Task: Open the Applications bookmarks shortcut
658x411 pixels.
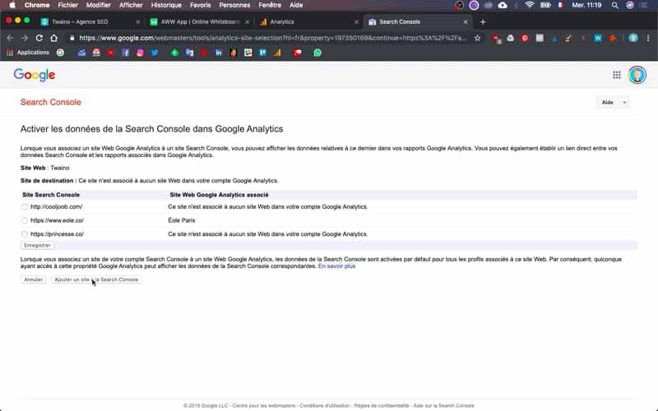Action: tap(28, 53)
